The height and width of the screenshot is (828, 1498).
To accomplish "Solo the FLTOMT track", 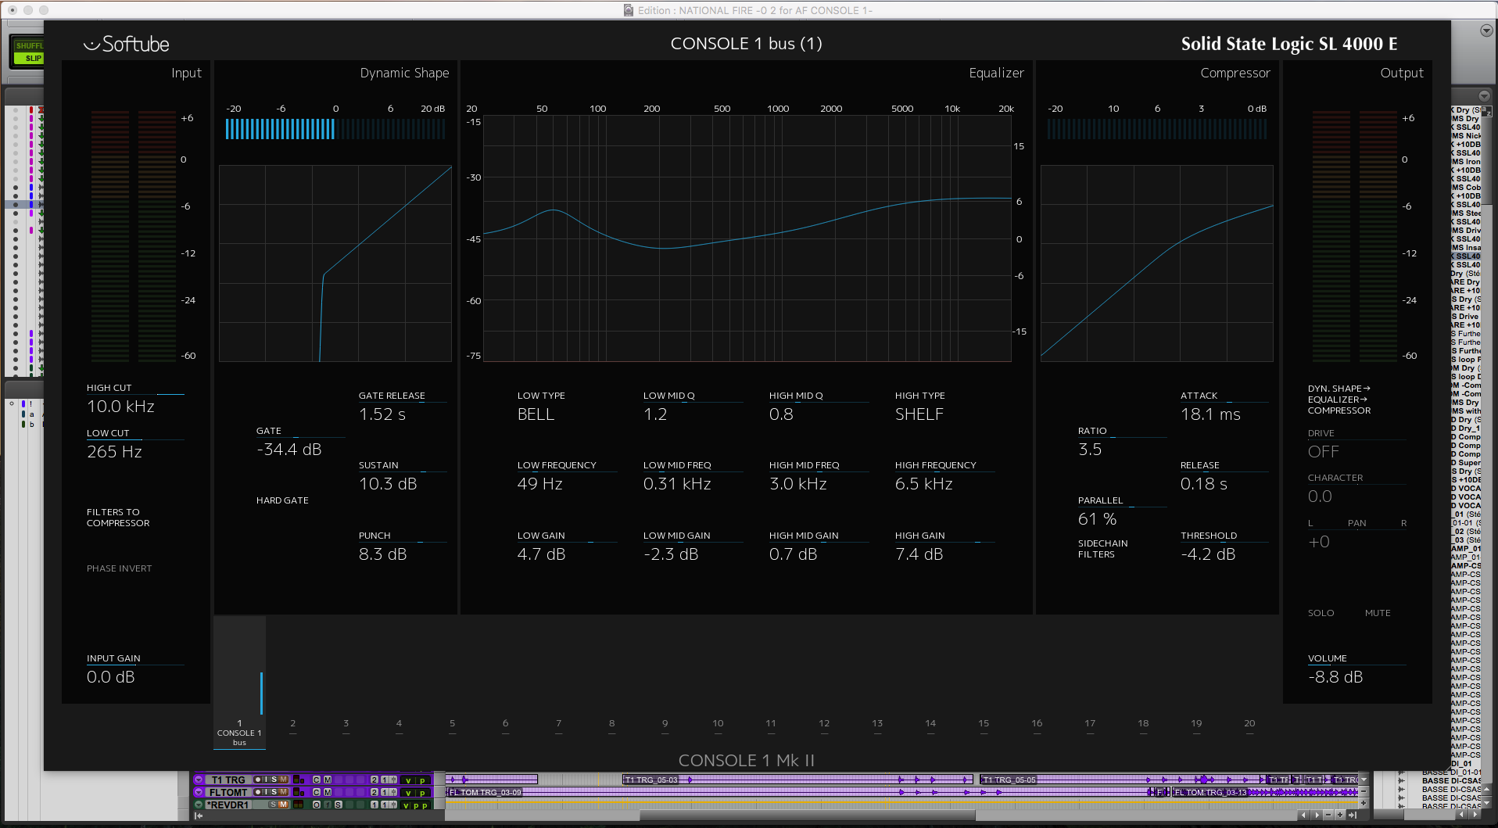I will (x=274, y=792).
